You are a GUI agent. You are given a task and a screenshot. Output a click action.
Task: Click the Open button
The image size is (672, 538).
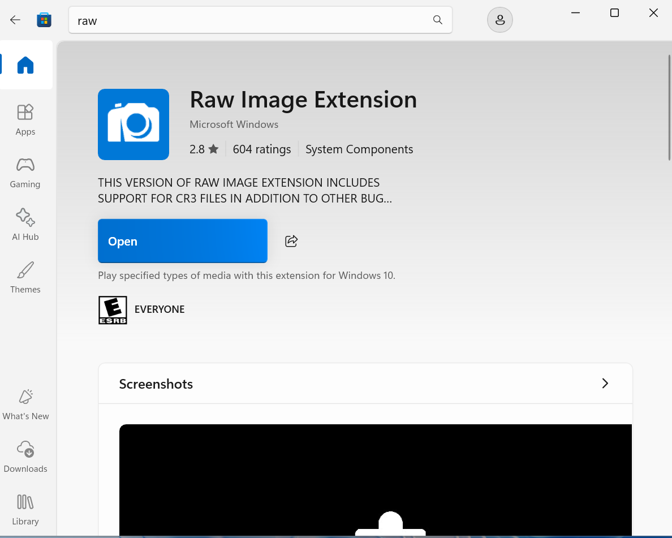[183, 241]
